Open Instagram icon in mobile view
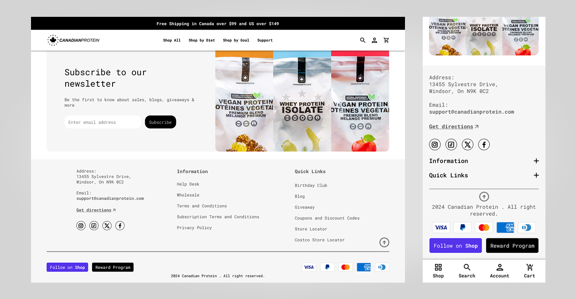The height and width of the screenshot is (299, 576). point(435,144)
